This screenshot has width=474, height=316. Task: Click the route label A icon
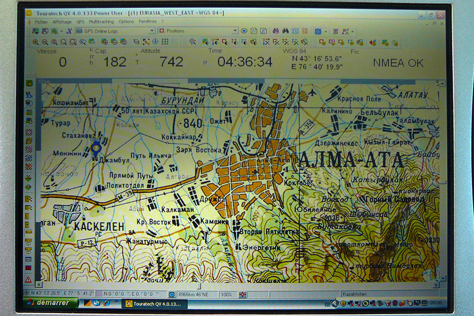346,31
